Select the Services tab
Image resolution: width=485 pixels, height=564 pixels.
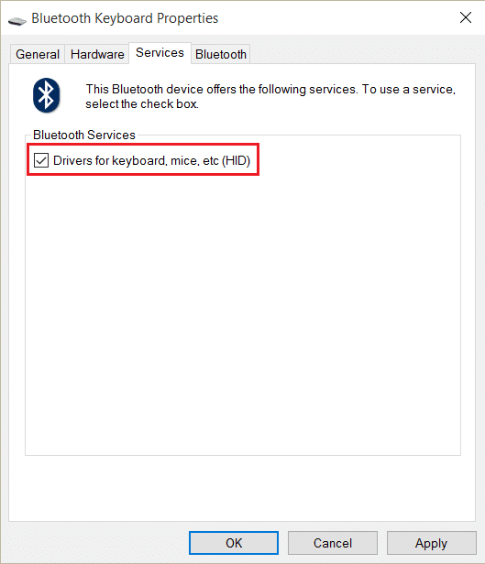click(x=160, y=53)
